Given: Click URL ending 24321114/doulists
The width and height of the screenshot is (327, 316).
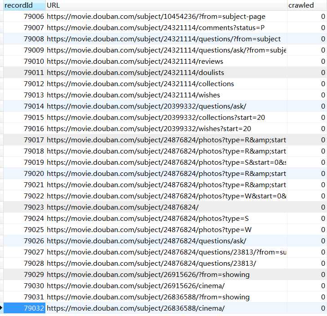Looking at the screenshot, I should pos(135,73).
